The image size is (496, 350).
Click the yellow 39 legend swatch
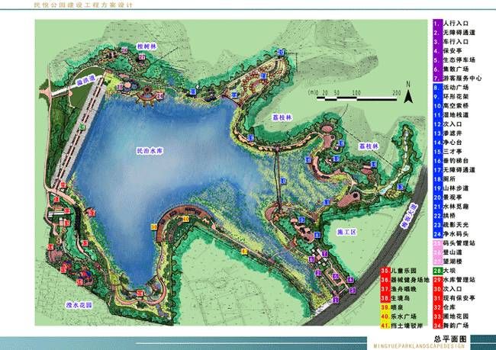pyautogui.click(x=385, y=307)
